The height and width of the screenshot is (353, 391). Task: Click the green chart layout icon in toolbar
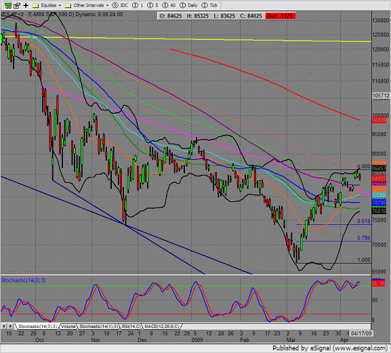[8, 5]
